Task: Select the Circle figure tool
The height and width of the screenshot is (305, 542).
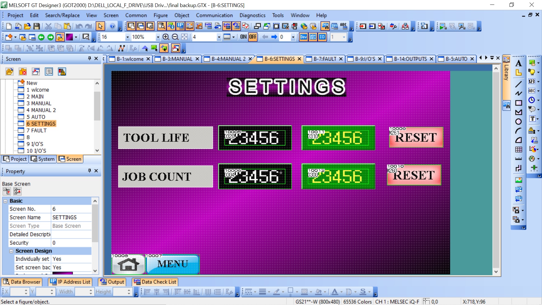Action: (x=519, y=122)
